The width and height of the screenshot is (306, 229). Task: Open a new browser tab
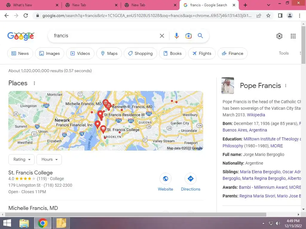[245, 5]
